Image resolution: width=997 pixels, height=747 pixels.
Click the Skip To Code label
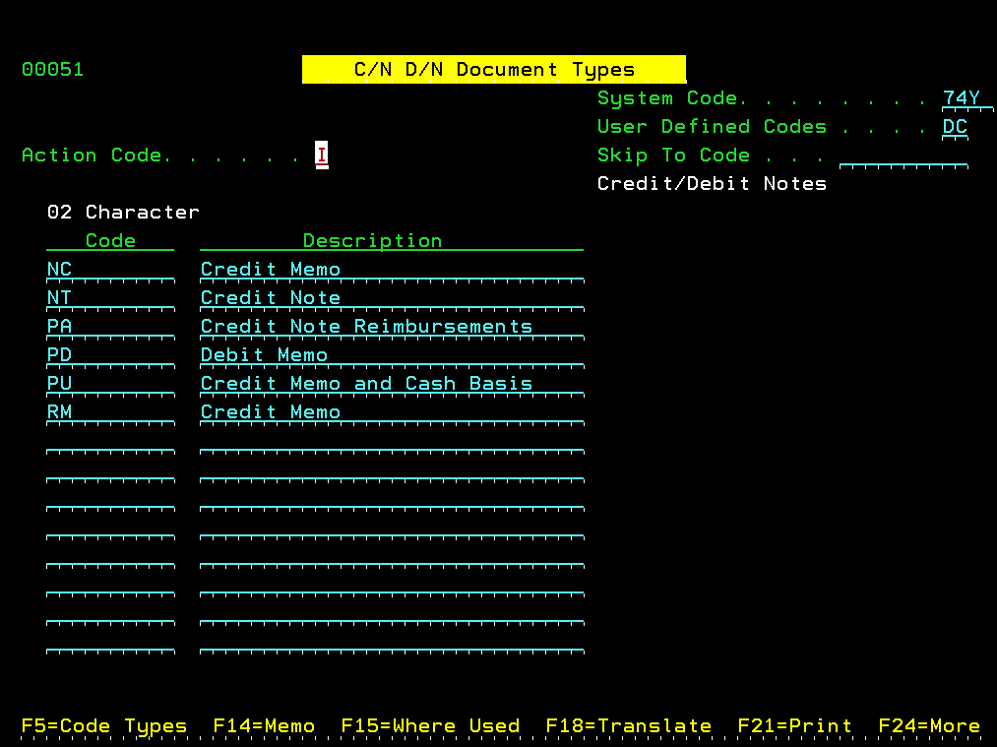(674, 156)
